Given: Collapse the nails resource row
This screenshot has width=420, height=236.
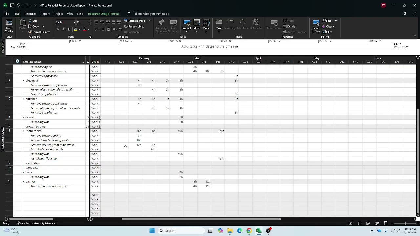Looking at the screenshot, I should [x=24, y=172].
